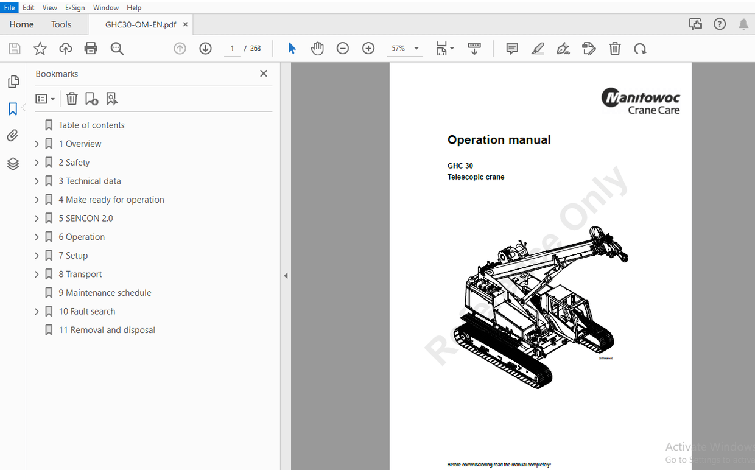Expand the '6 Operation' bookmark

(37, 236)
